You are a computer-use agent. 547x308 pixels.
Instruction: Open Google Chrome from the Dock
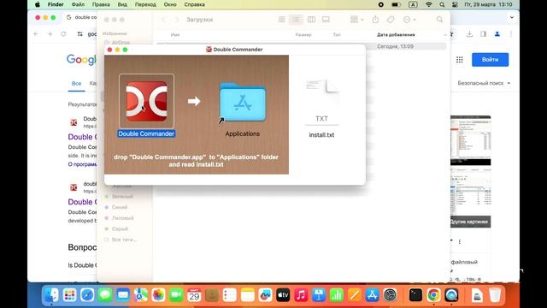pos(433,295)
